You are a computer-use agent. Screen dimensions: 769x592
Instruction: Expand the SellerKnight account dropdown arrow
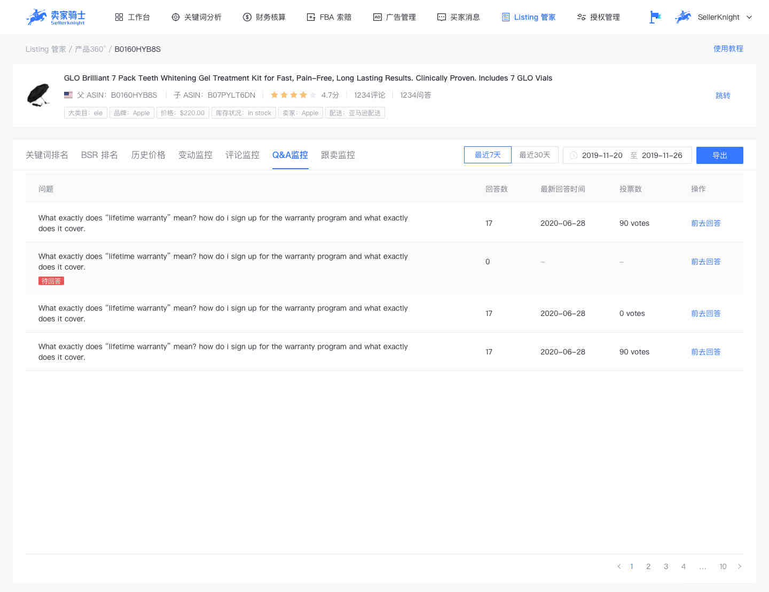click(x=749, y=17)
